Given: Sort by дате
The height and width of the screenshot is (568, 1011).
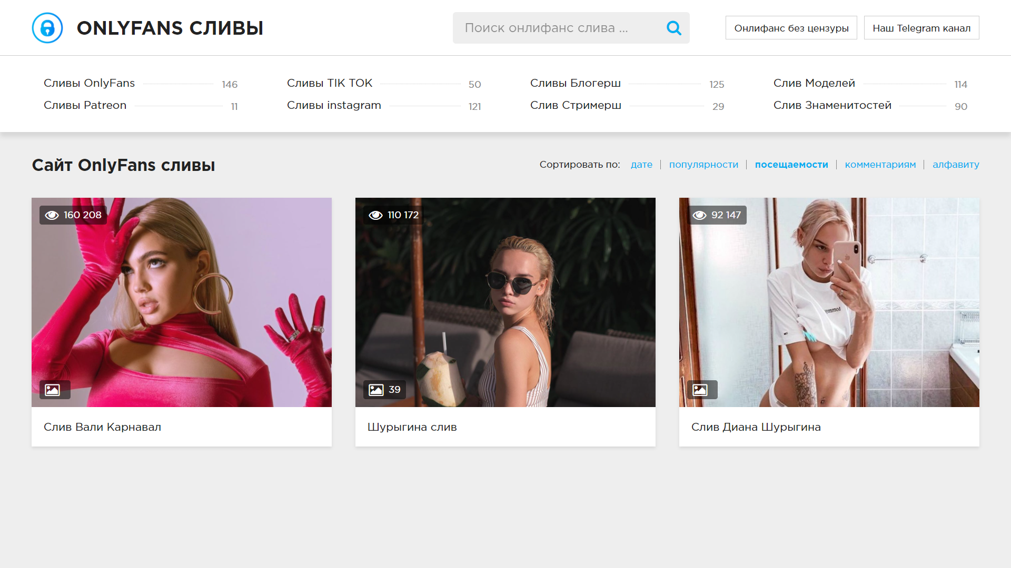Looking at the screenshot, I should pos(641,165).
